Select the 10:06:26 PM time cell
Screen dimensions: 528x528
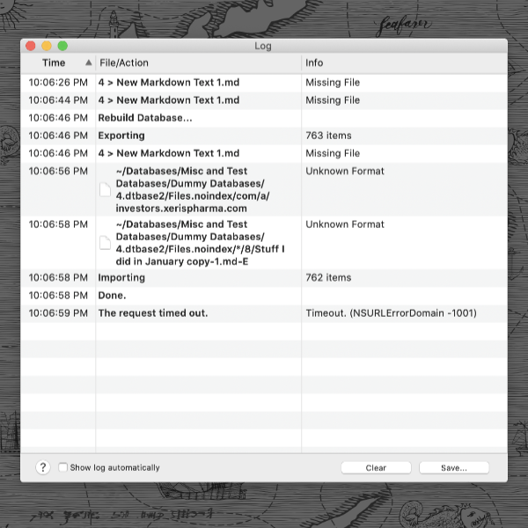click(58, 83)
